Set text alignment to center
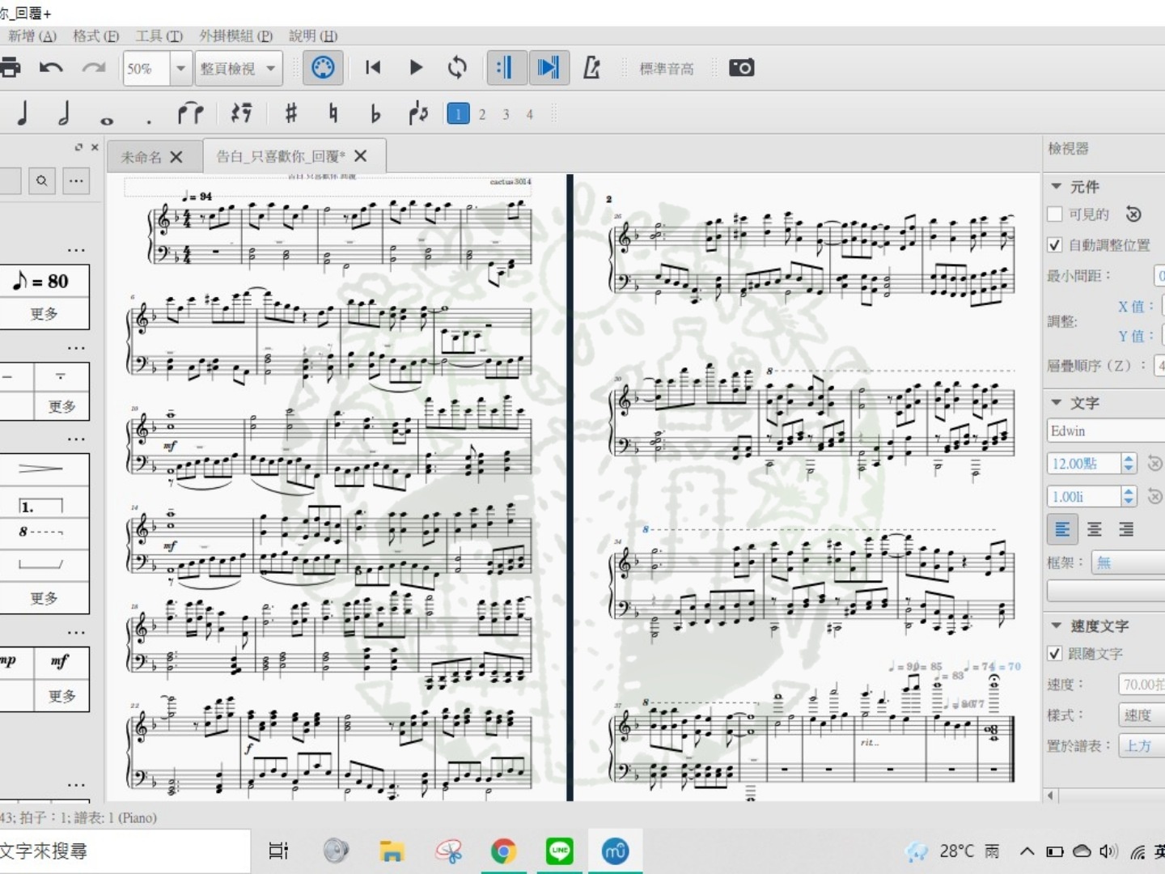 [x=1095, y=529]
